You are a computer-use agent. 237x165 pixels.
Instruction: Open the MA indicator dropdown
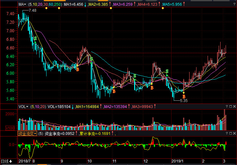click(22, 4)
